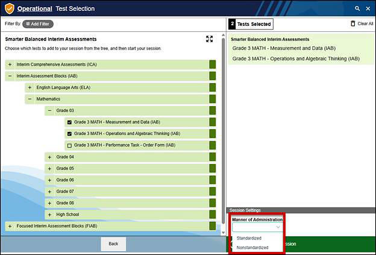Expand Focused Interim Assessment Blocks (FIAB)
376x255 pixels.
coord(10,226)
